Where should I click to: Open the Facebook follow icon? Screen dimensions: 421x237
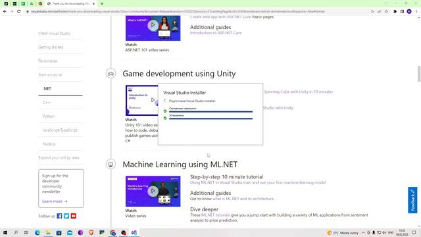tap(59, 216)
